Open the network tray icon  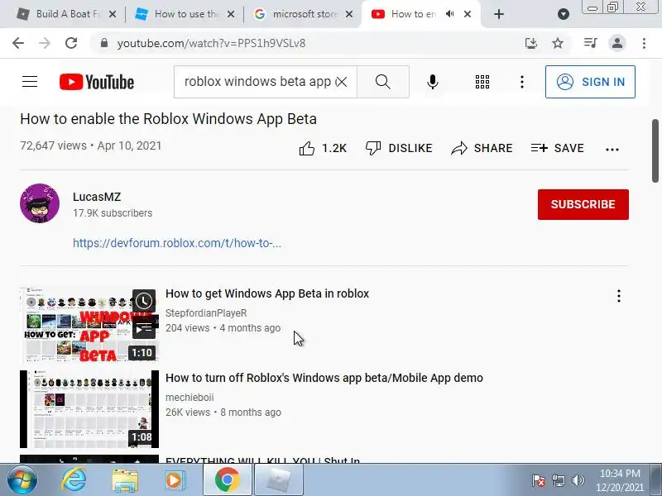coord(559,480)
